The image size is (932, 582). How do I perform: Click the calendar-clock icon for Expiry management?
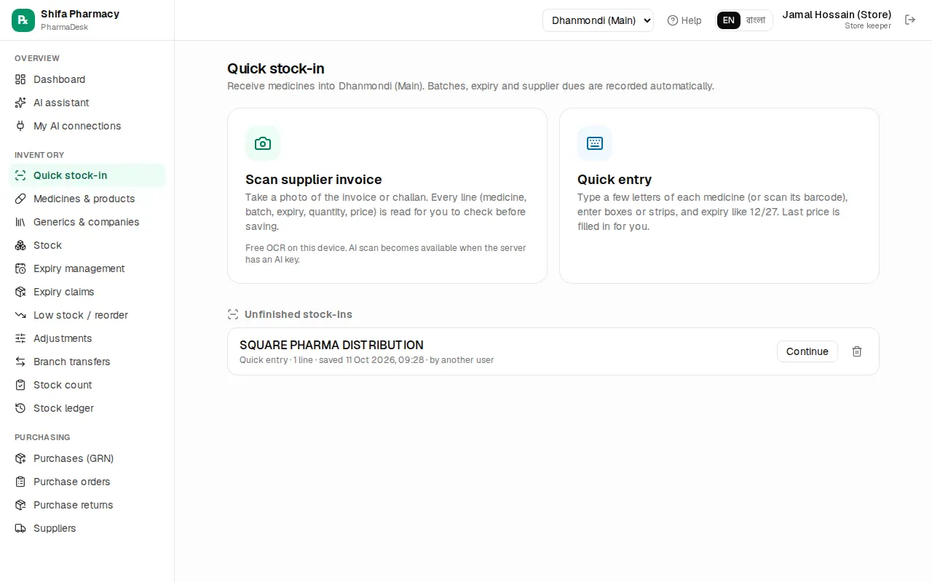click(20, 268)
